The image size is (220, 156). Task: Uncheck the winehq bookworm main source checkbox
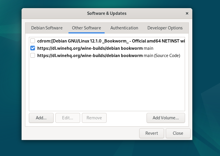click(33, 48)
